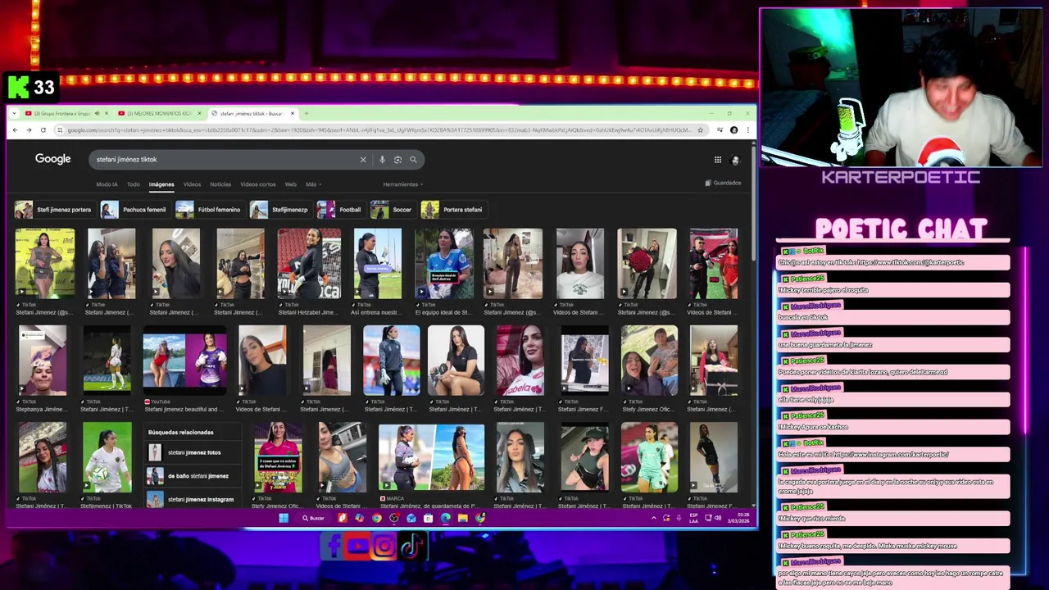Click the browser address bar URL
Viewport: 1049px width, 590px height.
[377, 130]
